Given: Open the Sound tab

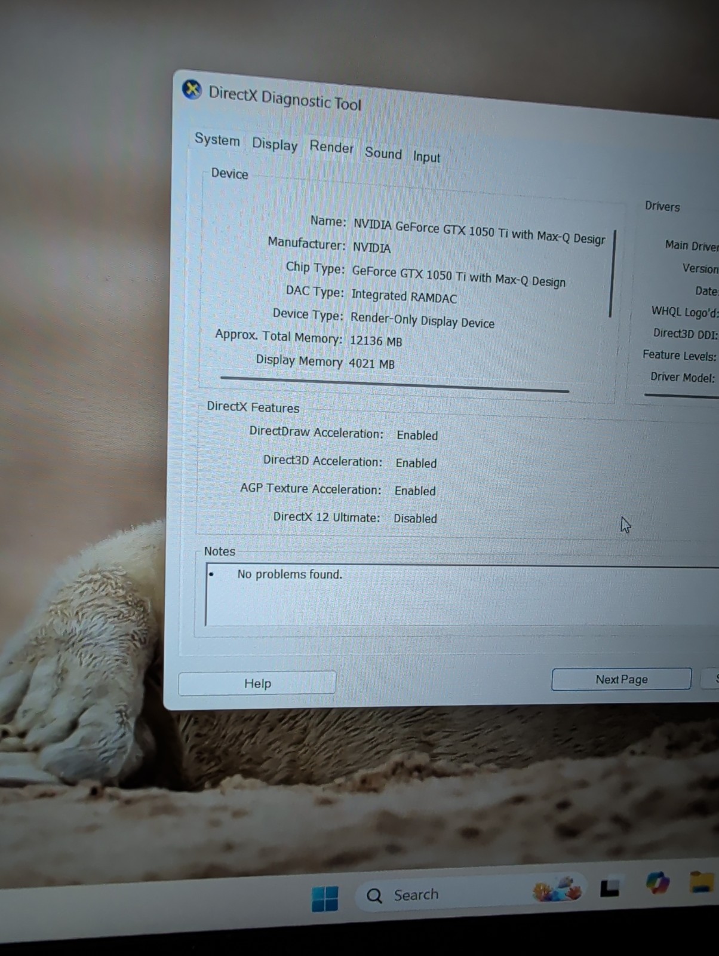Looking at the screenshot, I should (x=383, y=153).
